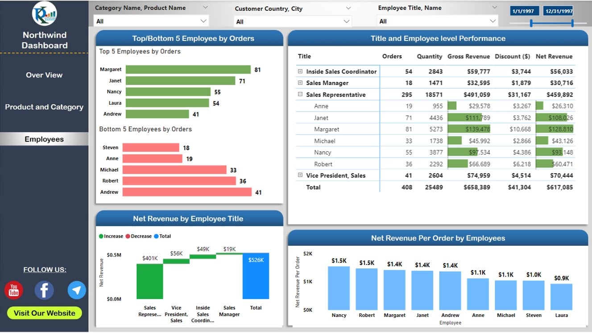This screenshot has width=592, height=333.
Task: Sort by Net Revenue column header
Action: pyautogui.click(x=554, y=57)
